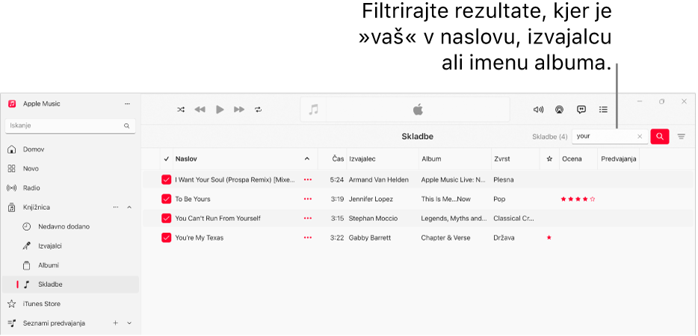Expand the Seznami predvajanja list

click(129, 323)
